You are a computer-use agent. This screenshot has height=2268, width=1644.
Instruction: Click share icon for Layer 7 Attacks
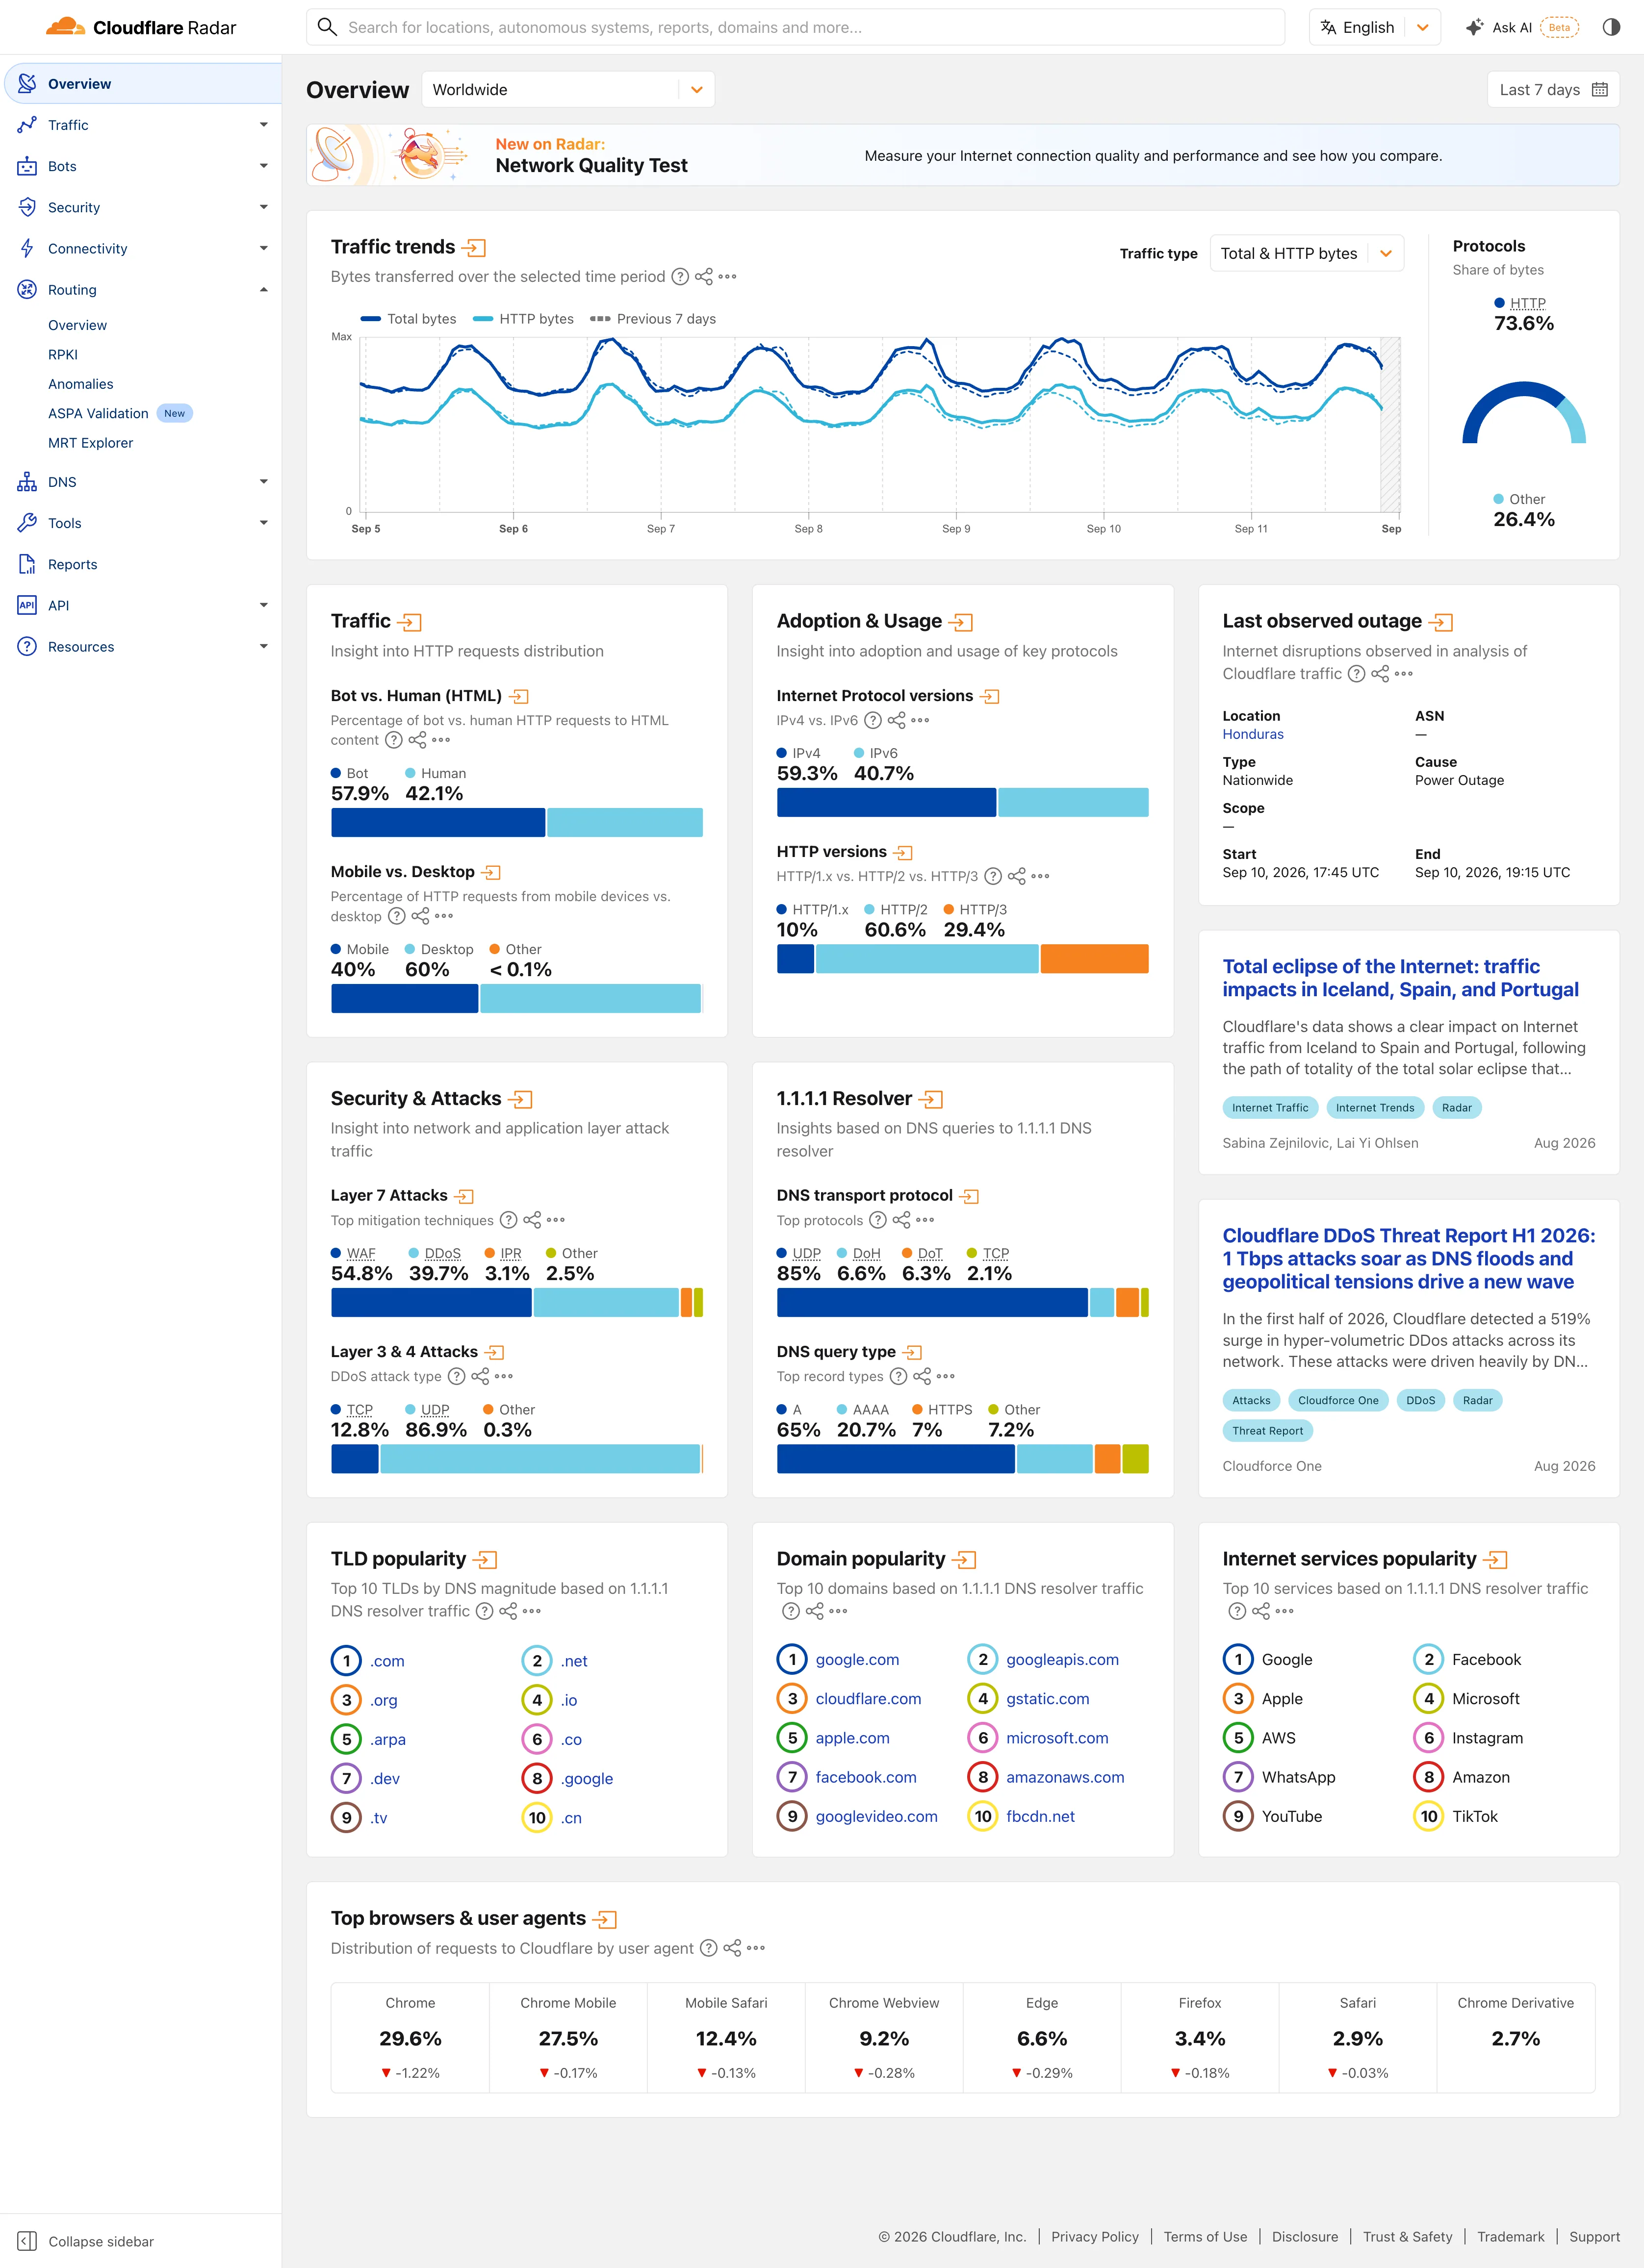tap(532, 1220)
